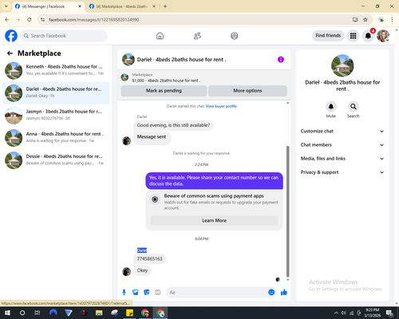Open Kenneth's conversation in the list
399x319 pixels.
tap(56, 70)
